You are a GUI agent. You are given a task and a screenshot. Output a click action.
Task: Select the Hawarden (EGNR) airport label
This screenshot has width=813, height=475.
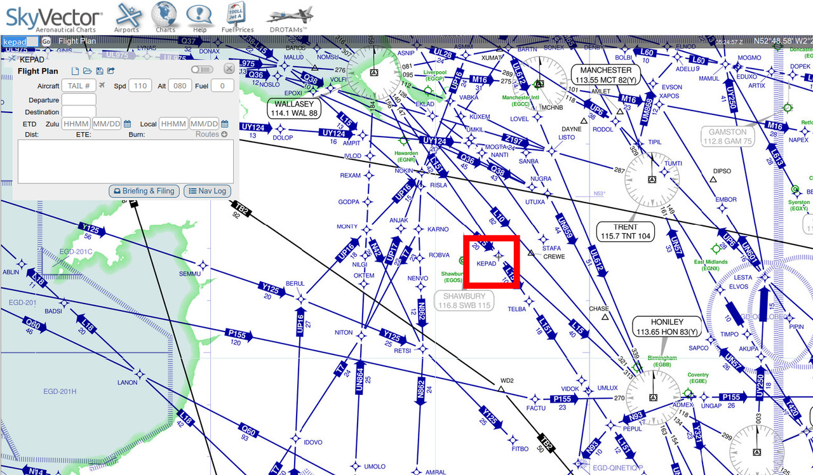[x=406, y=156]
